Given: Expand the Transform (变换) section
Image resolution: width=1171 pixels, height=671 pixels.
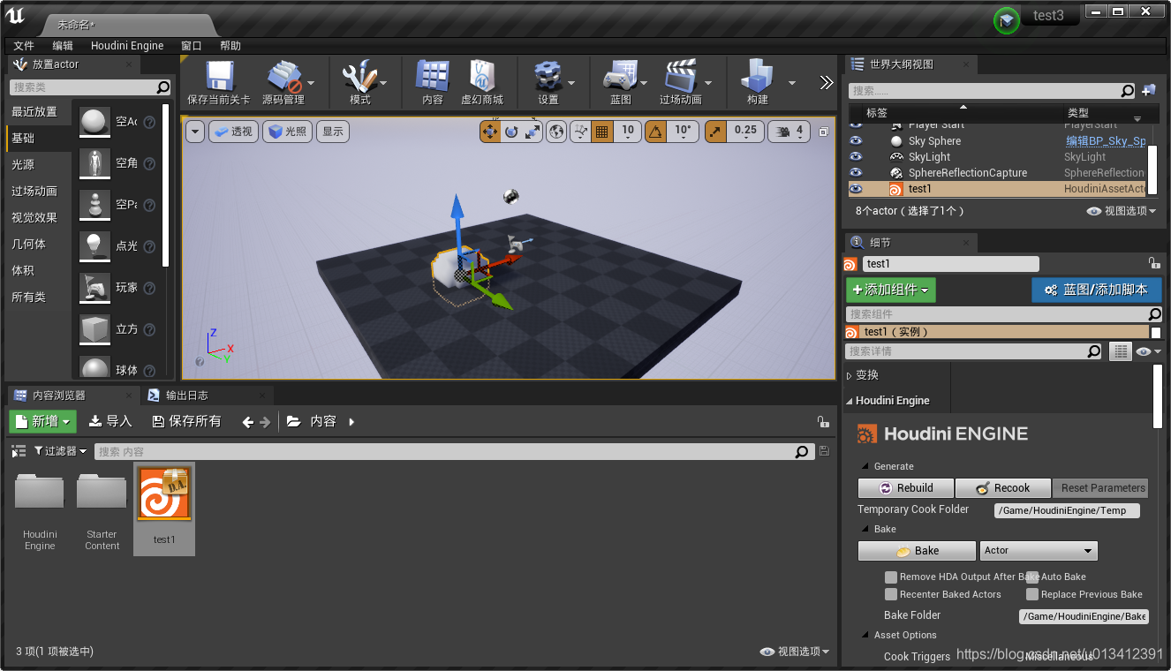Looking at the screenshot, I should (x=850, y=375).
